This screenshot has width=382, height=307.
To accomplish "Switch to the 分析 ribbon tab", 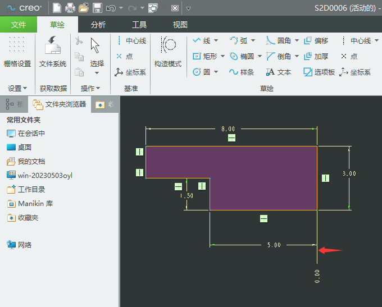I will pos(98,25).
